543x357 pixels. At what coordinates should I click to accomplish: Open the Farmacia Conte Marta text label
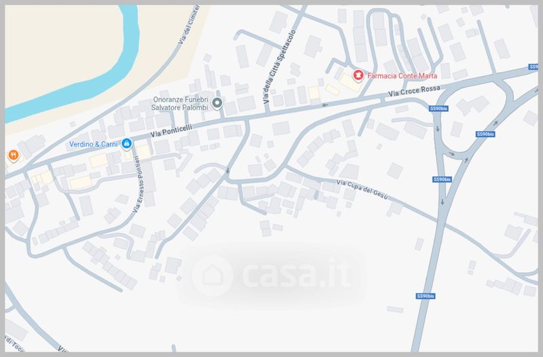(x=402, y=75)
